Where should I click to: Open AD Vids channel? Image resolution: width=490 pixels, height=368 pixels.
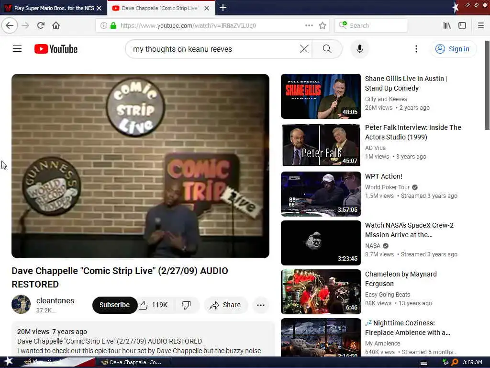tap(375, 148)
